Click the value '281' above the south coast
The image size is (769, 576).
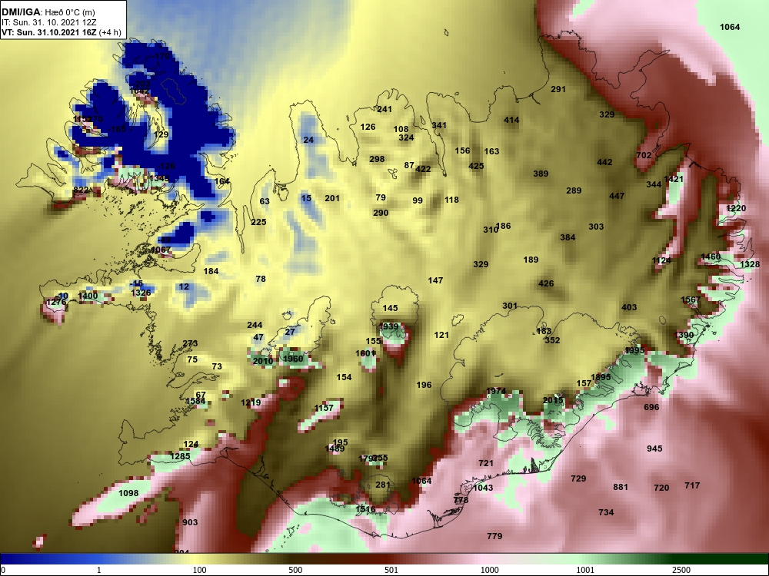382,485
